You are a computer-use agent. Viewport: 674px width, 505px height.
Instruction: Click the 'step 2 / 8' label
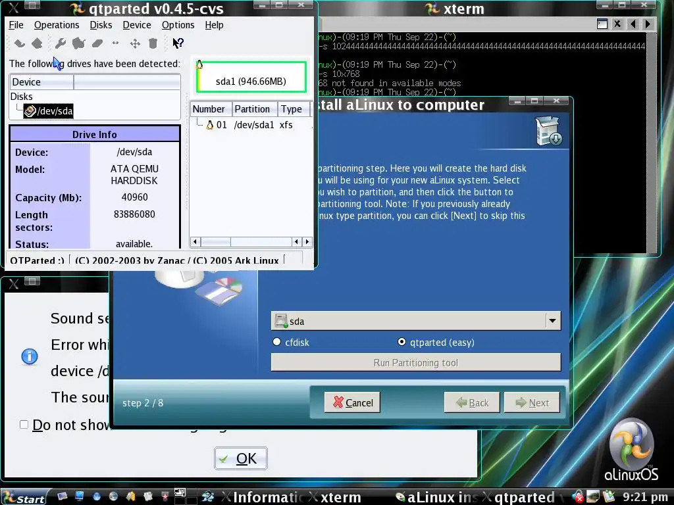click(x=143, y=403)
